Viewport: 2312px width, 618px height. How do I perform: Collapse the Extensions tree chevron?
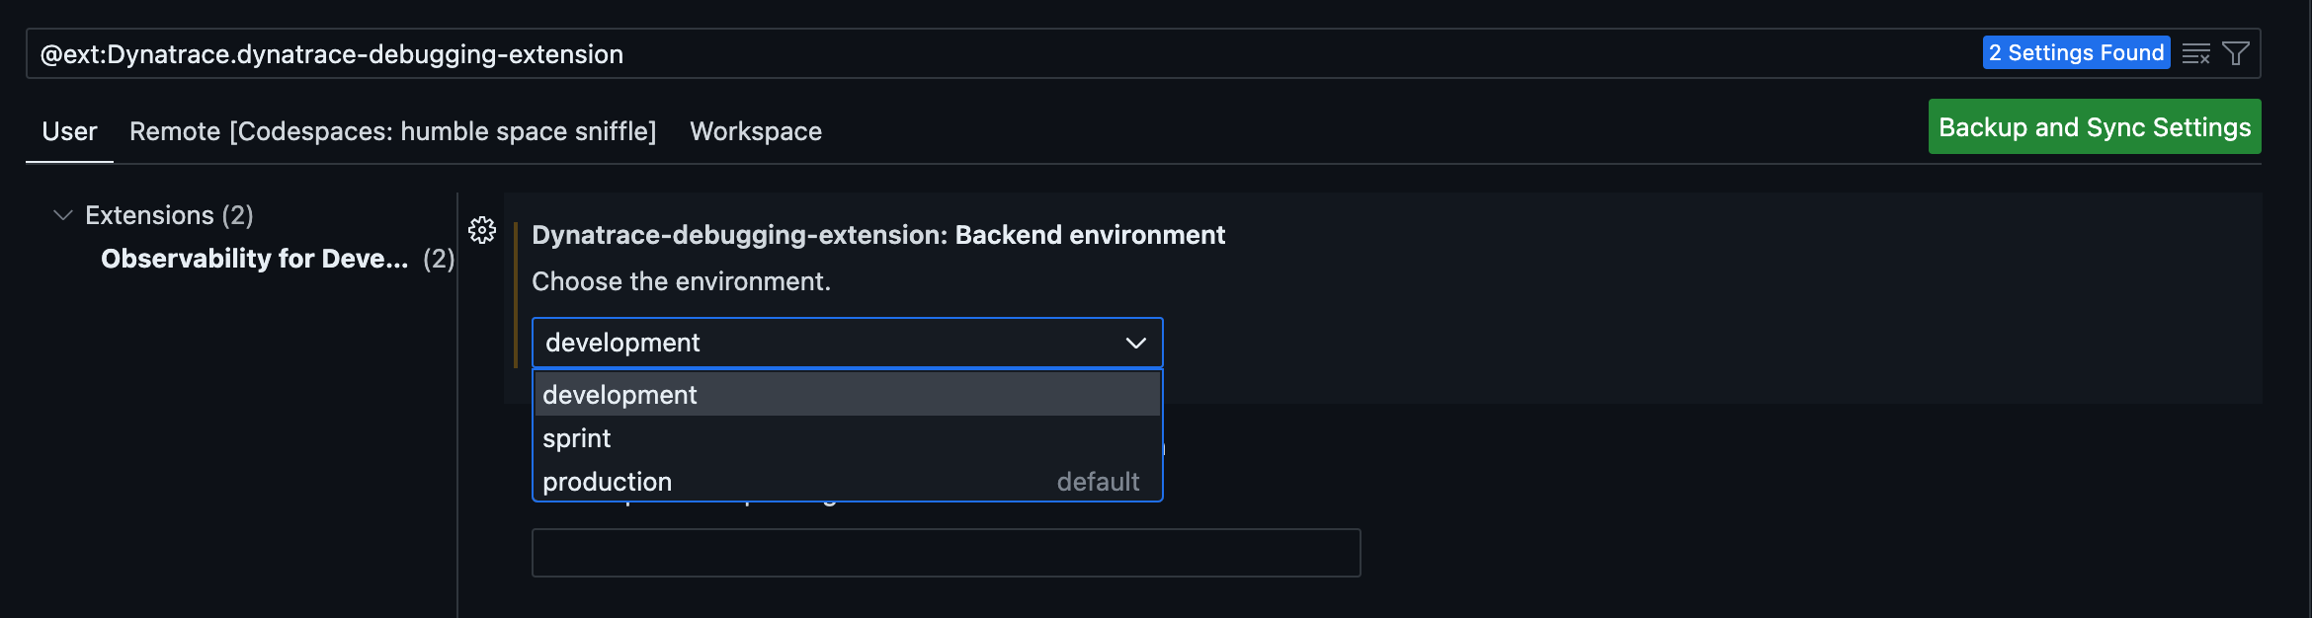[63, 215]
